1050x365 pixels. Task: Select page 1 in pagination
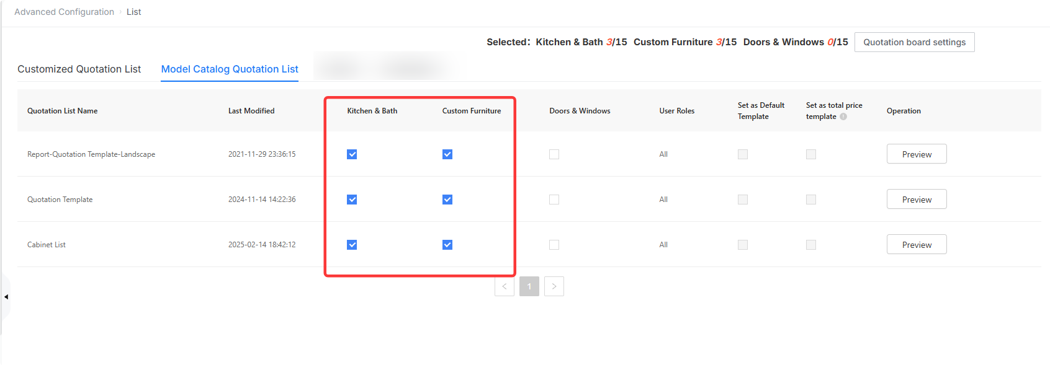tap(529, 286)
